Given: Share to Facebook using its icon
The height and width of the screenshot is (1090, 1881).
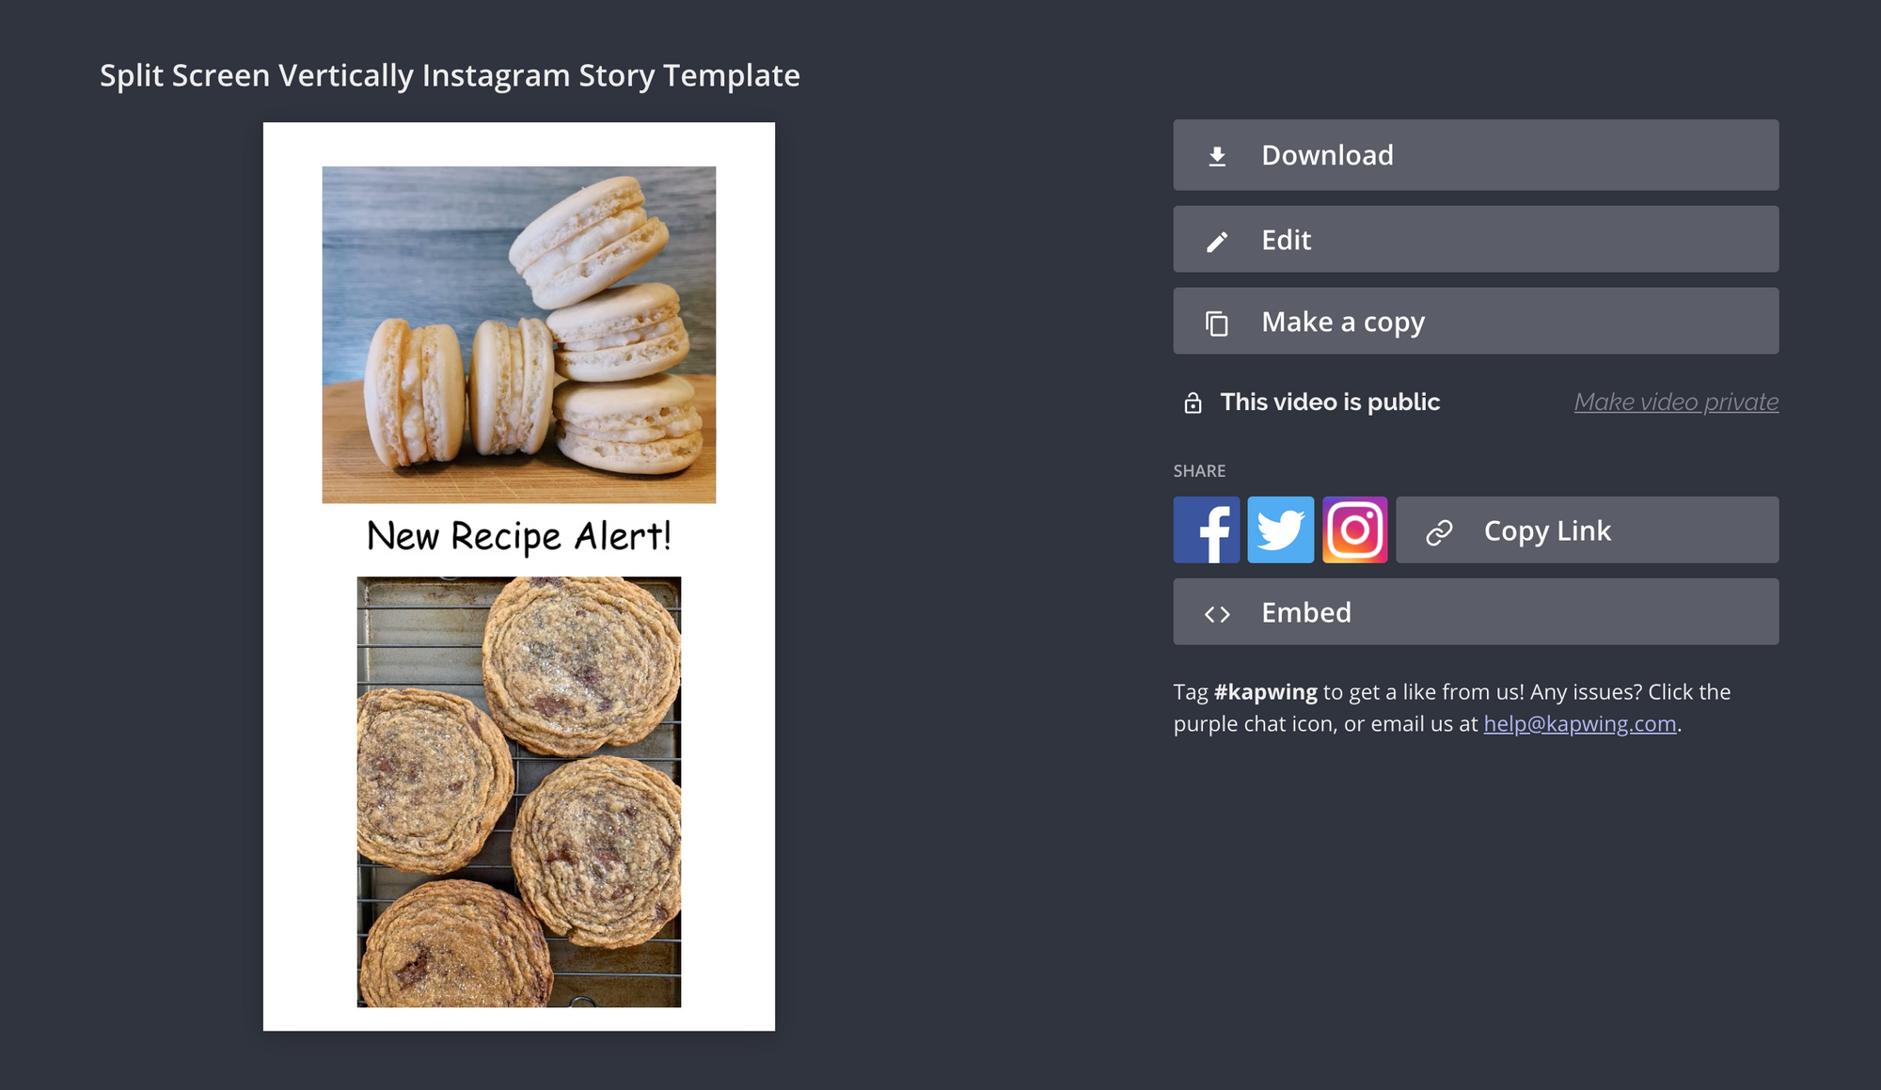Looking at the screenshot, I should 1206,529.
